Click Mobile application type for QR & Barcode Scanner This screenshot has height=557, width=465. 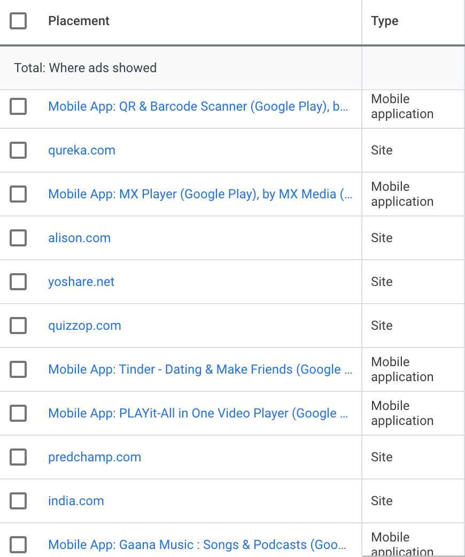click(402, 106)
